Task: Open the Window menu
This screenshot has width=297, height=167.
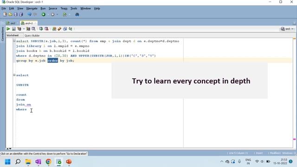Action: [x=85, y=8]
